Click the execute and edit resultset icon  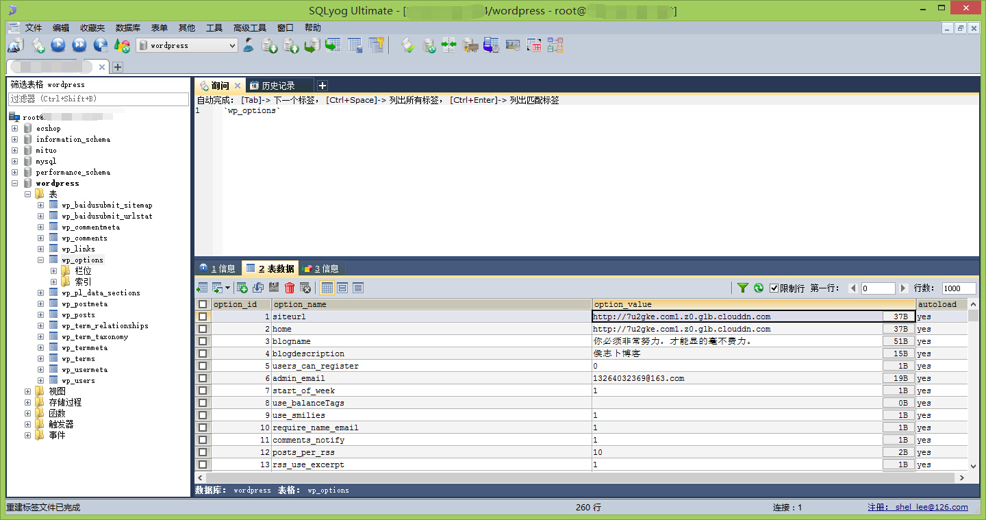[101, 45]
